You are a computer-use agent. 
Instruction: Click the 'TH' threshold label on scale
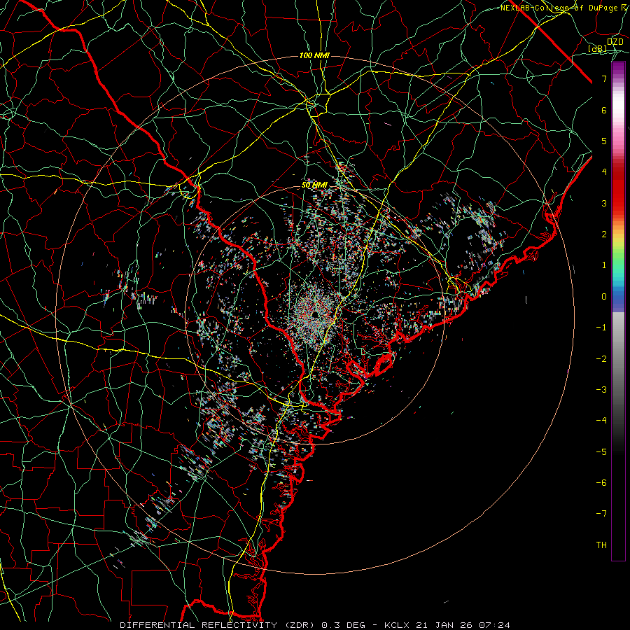click(x=601, y=545)
